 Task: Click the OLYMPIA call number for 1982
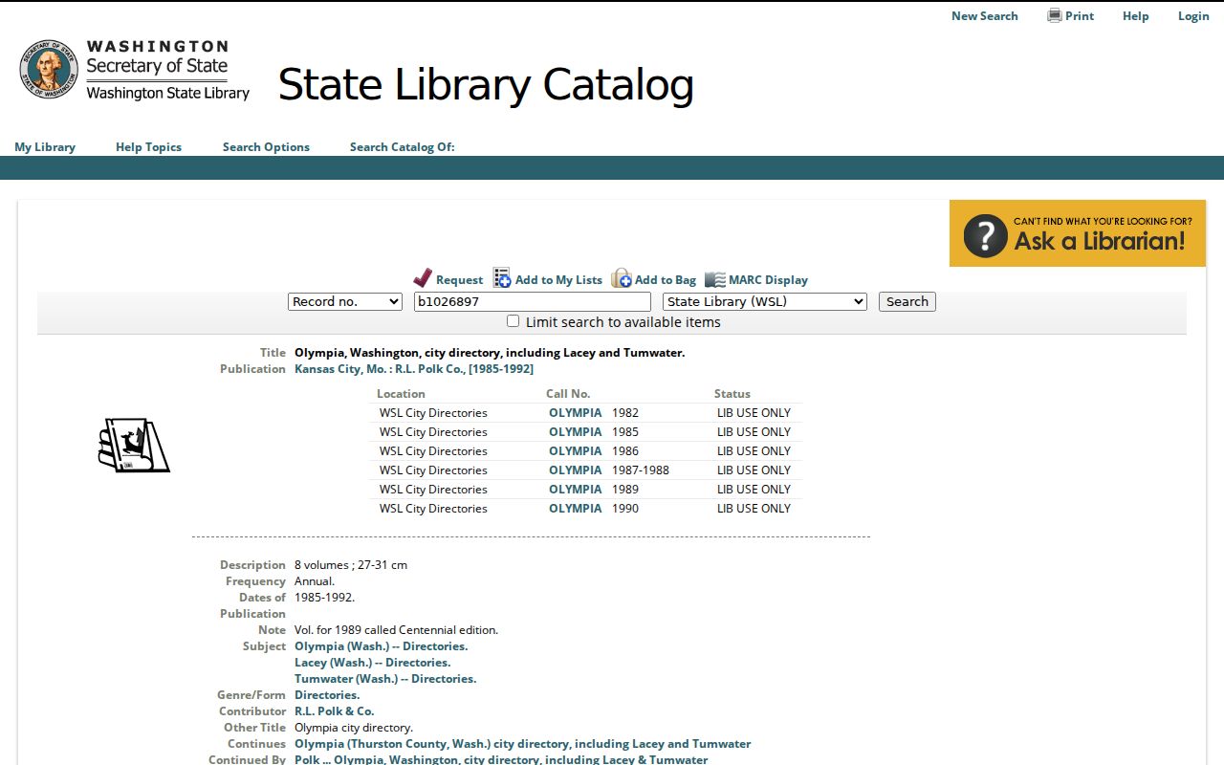click(x=576, y=413)
